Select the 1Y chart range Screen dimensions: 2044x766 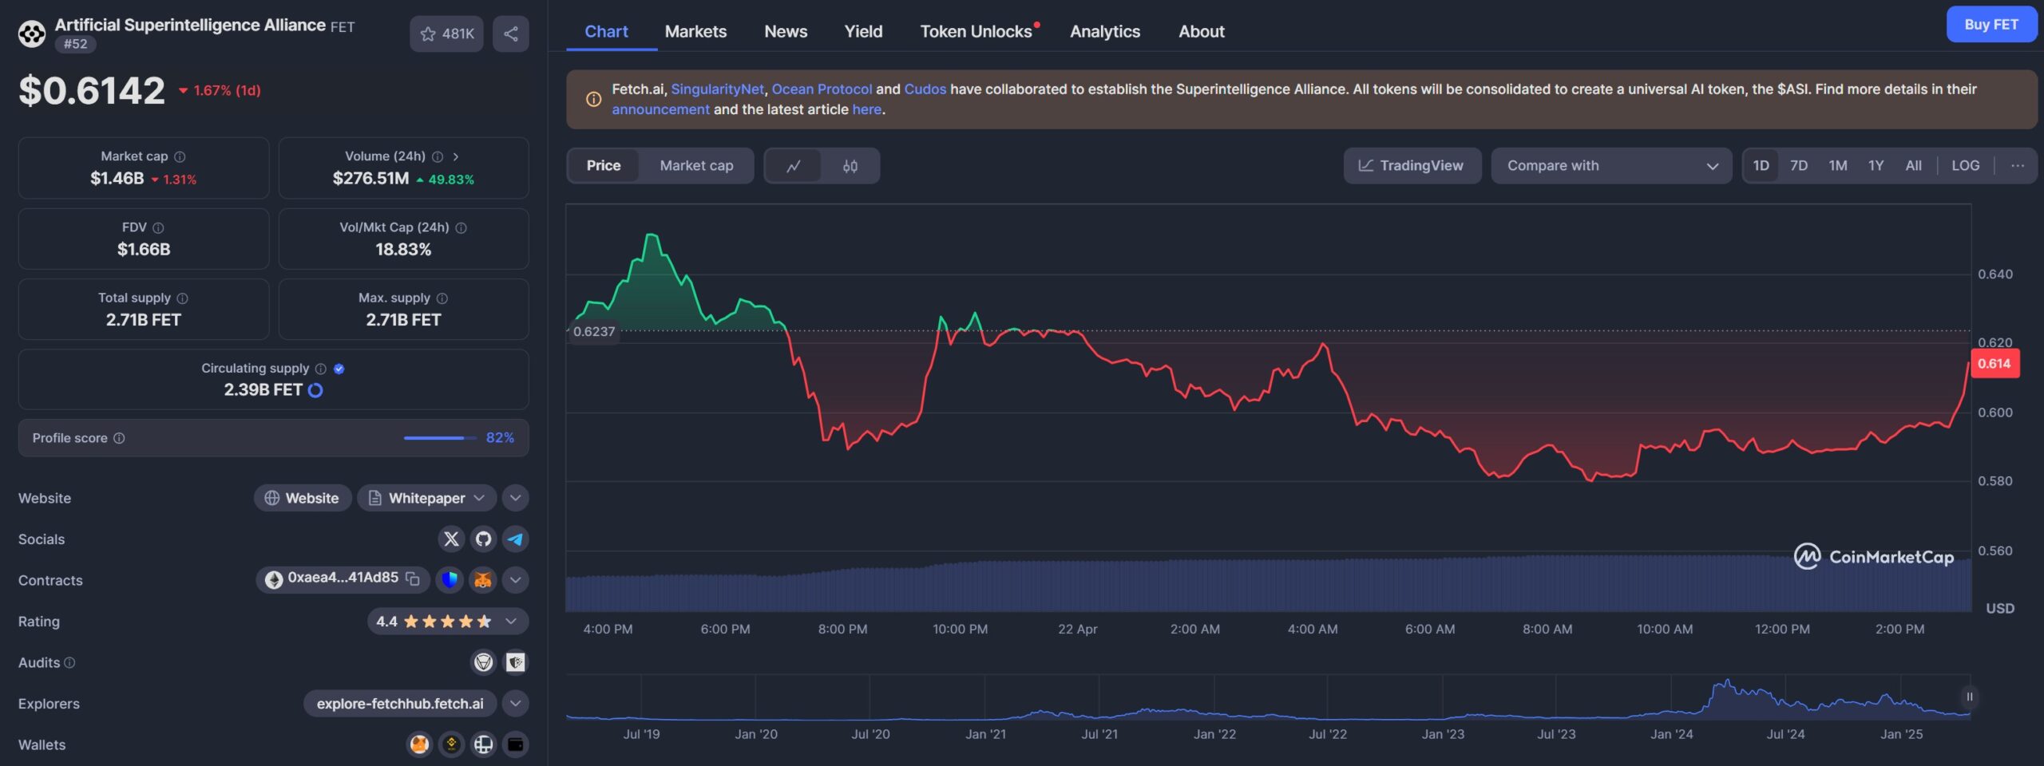(1876, 166)
